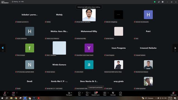Open Breakout rooms
The height and width of the screenshot is (100, 178).
(96, 94)
